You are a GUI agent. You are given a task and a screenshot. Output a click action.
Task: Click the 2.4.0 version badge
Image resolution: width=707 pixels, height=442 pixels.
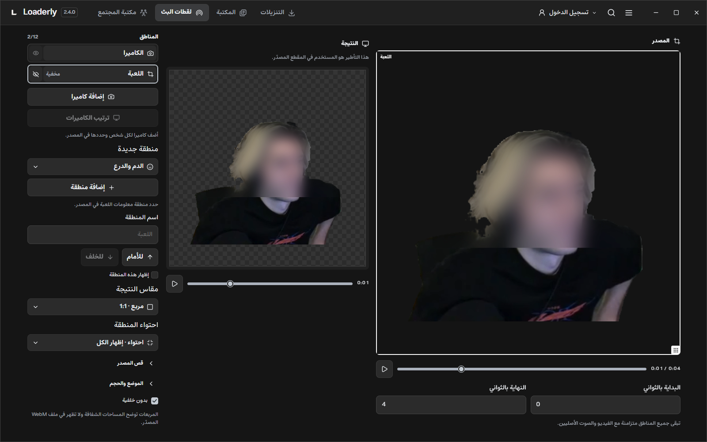(x=69, y=12)
